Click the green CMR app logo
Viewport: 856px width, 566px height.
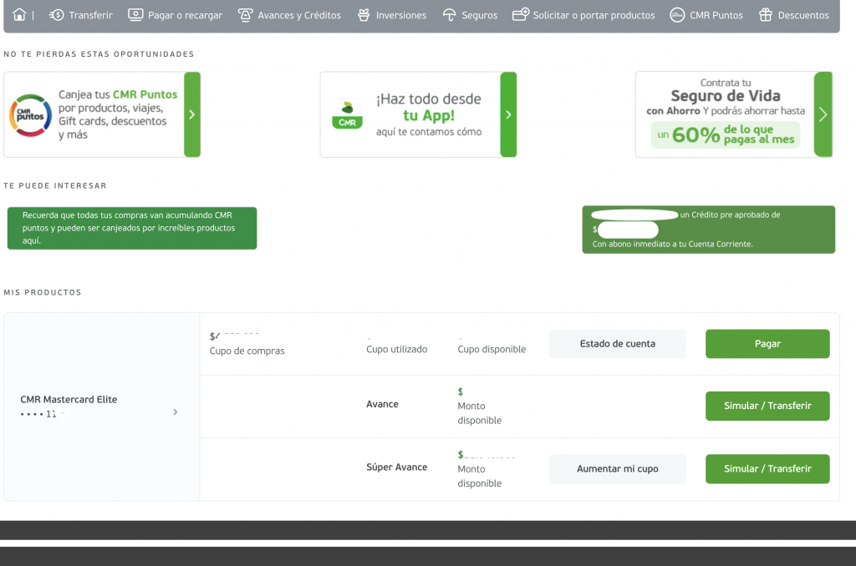tap(347, 115)
